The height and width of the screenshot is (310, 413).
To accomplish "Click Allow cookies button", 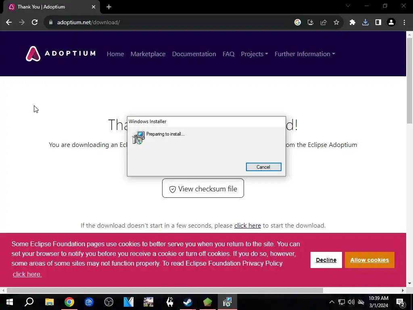I will coord(369,260).
